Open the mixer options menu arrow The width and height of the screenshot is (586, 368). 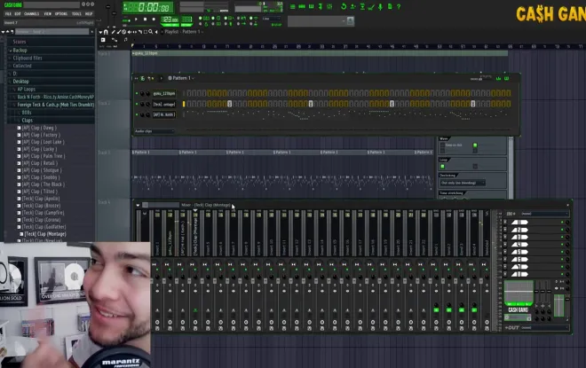[x=138, y=205]
